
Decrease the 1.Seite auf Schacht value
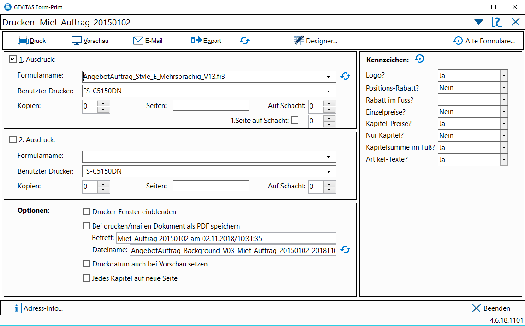329,124
